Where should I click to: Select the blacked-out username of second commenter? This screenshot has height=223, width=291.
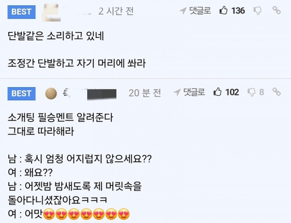point(99,93)
